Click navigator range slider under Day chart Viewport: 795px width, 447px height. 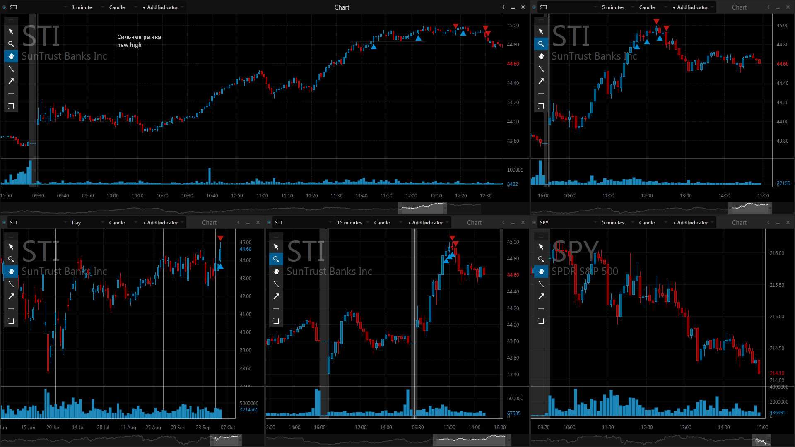[226, 440]
